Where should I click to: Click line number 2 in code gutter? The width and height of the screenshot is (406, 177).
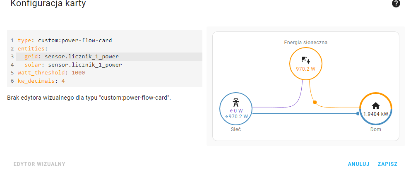(12, 48)
